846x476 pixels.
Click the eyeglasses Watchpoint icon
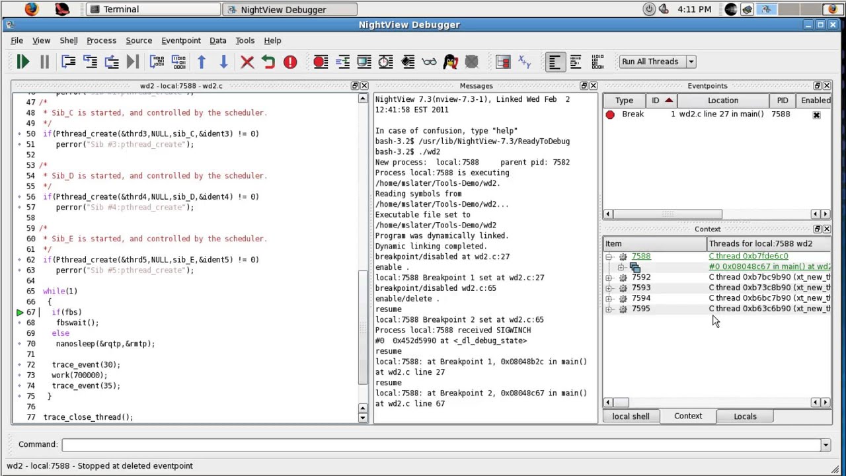coord(429,62)
